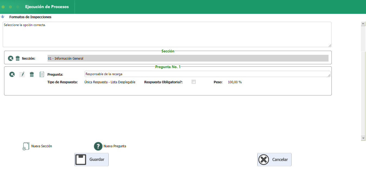Screen dimensions: 366x179
Task: Click the scrollbar up arrow
Action: tap(363, 24)
